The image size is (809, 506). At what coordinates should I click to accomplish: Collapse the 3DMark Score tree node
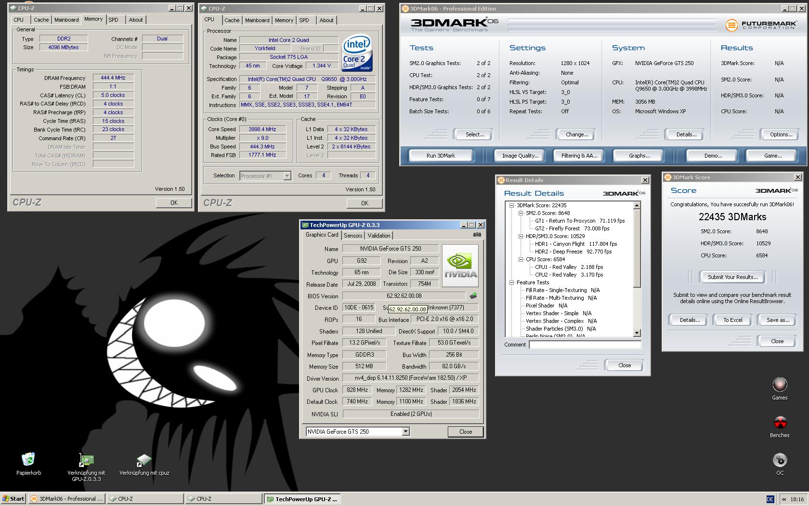[x=512, y=205]
